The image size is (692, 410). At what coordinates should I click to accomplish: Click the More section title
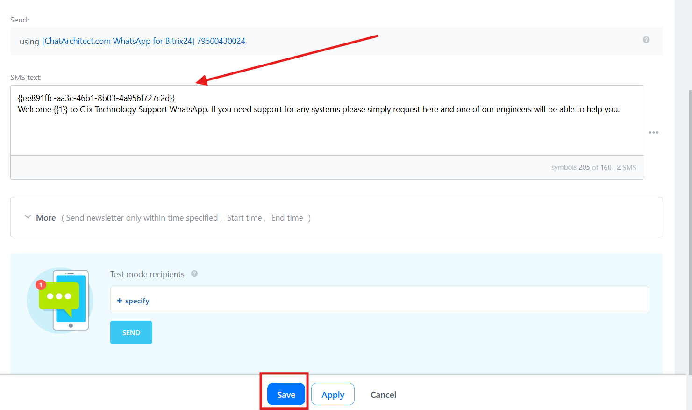pos(46,218)
